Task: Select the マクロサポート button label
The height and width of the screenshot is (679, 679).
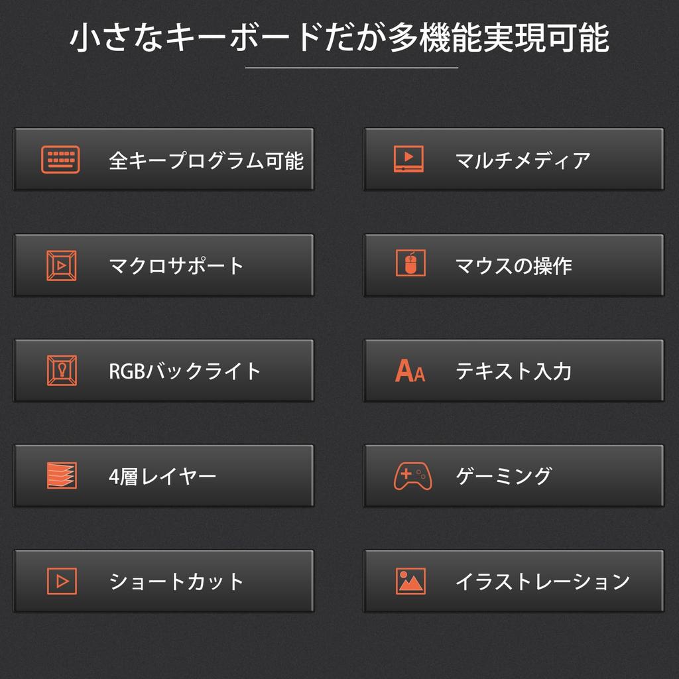Action: [x=177, y=266]
